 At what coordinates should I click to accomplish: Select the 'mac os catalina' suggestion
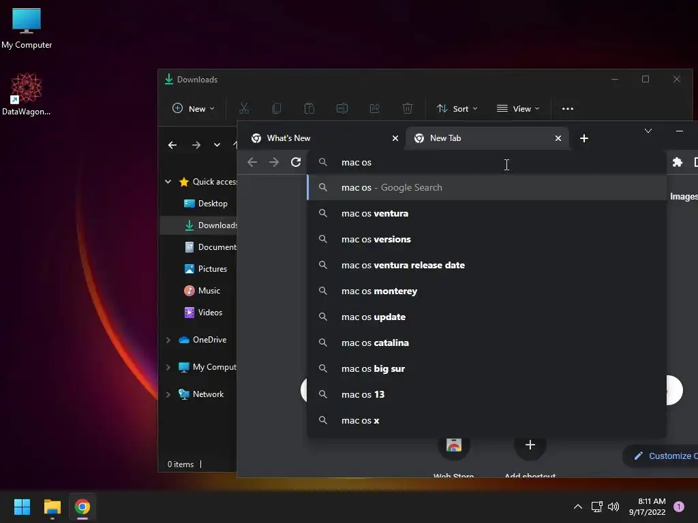pyautogui.click(x=487, y=343)
